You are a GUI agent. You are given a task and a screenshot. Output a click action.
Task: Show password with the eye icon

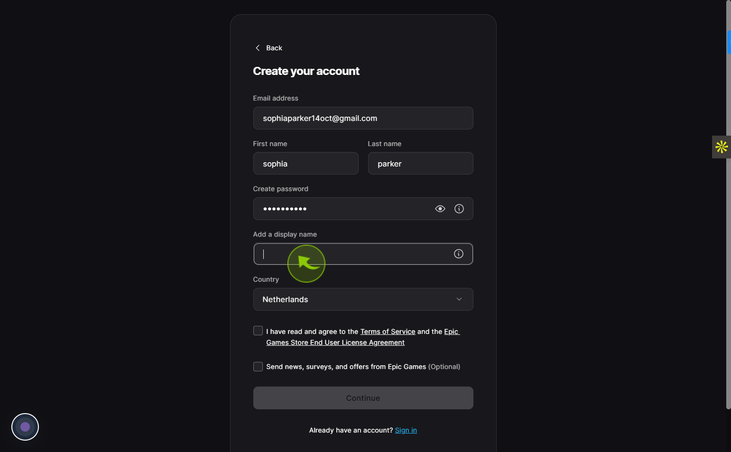click(440, 209)
